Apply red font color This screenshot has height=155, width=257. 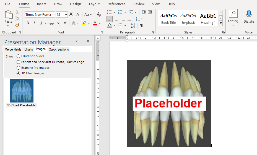pos(95,23)
